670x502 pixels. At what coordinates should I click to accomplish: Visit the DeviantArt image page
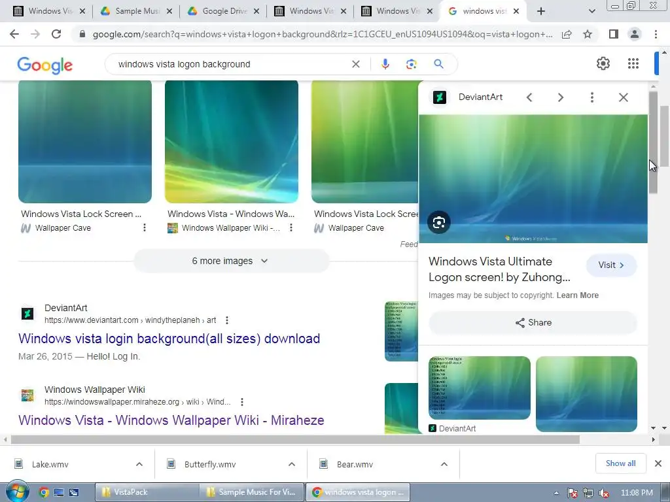[x=611, y=265]
